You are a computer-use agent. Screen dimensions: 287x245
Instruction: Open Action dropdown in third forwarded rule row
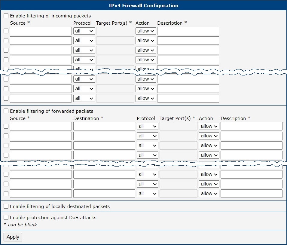[209, 145]
